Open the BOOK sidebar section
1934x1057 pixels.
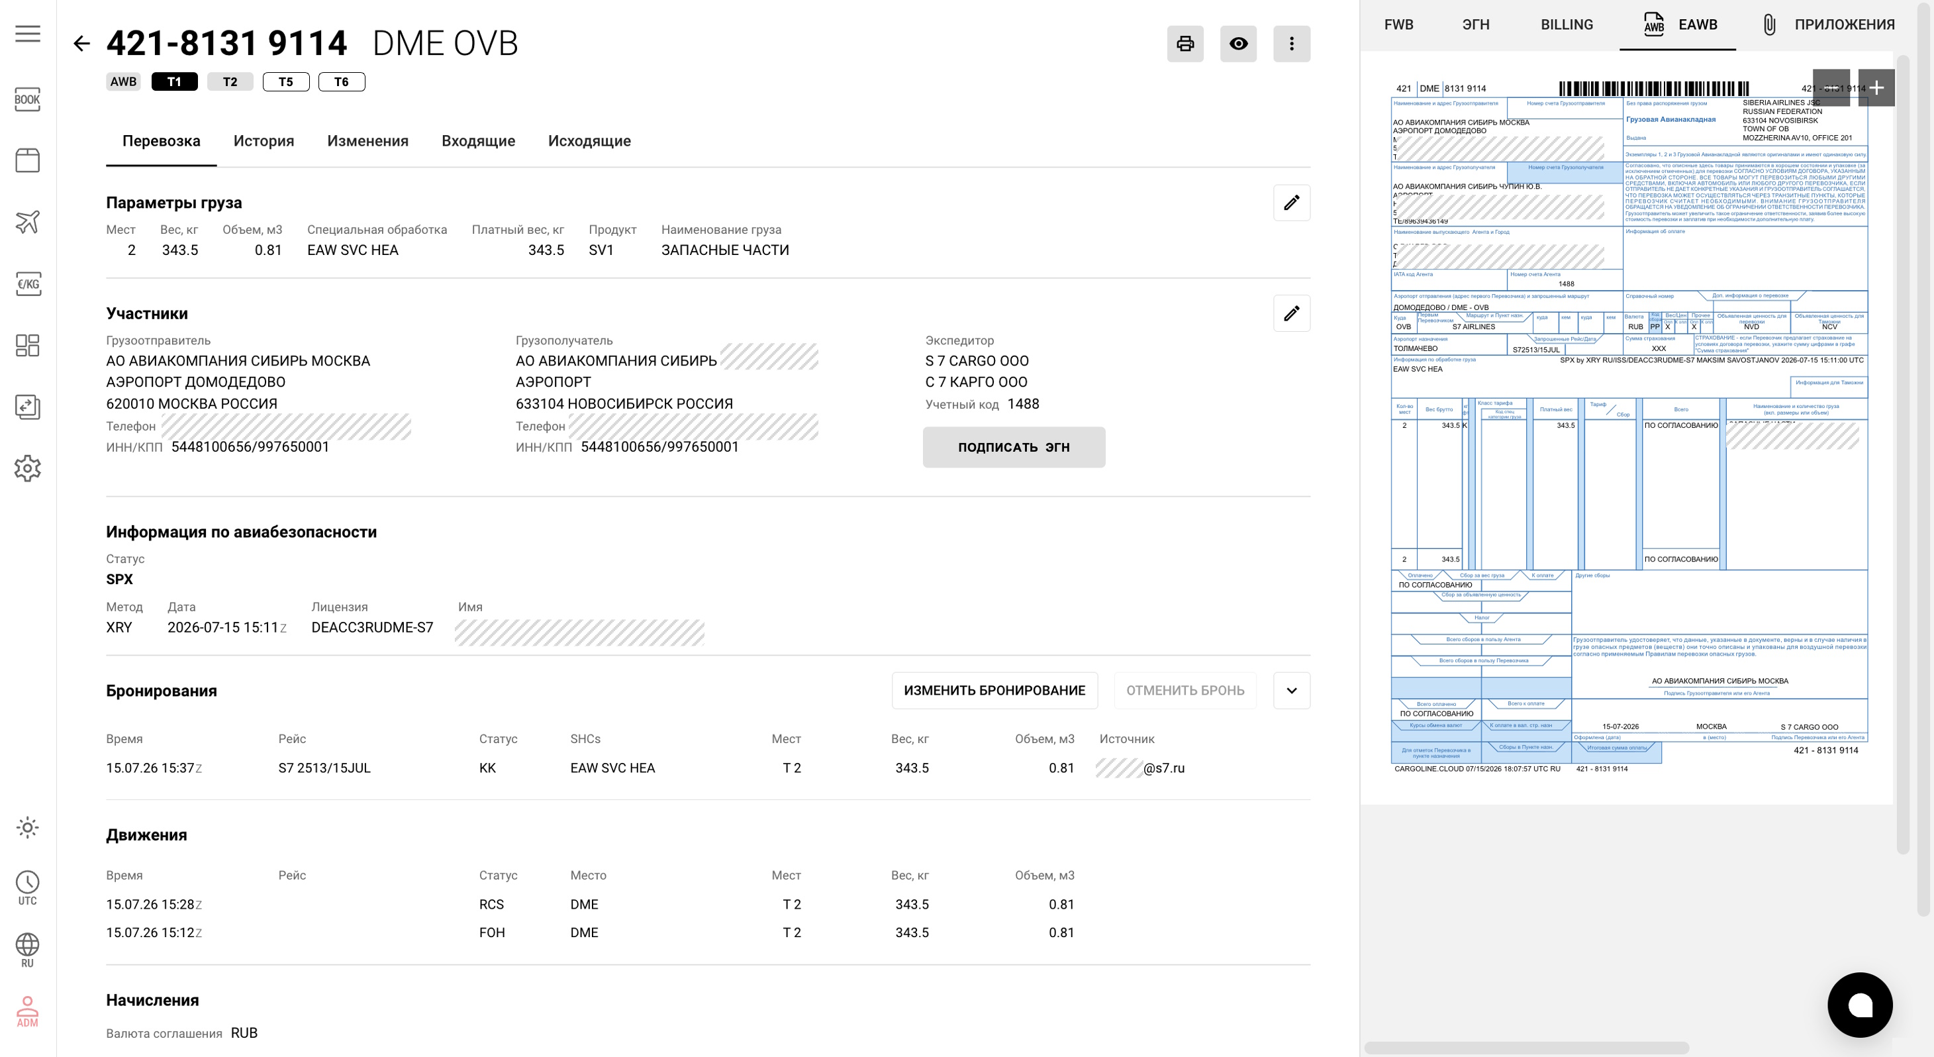point(28,99)
